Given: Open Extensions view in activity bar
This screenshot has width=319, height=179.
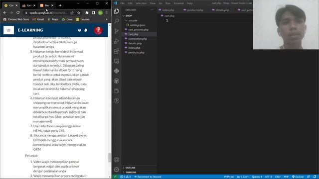Looking at the screenshot, I should 116,51.
